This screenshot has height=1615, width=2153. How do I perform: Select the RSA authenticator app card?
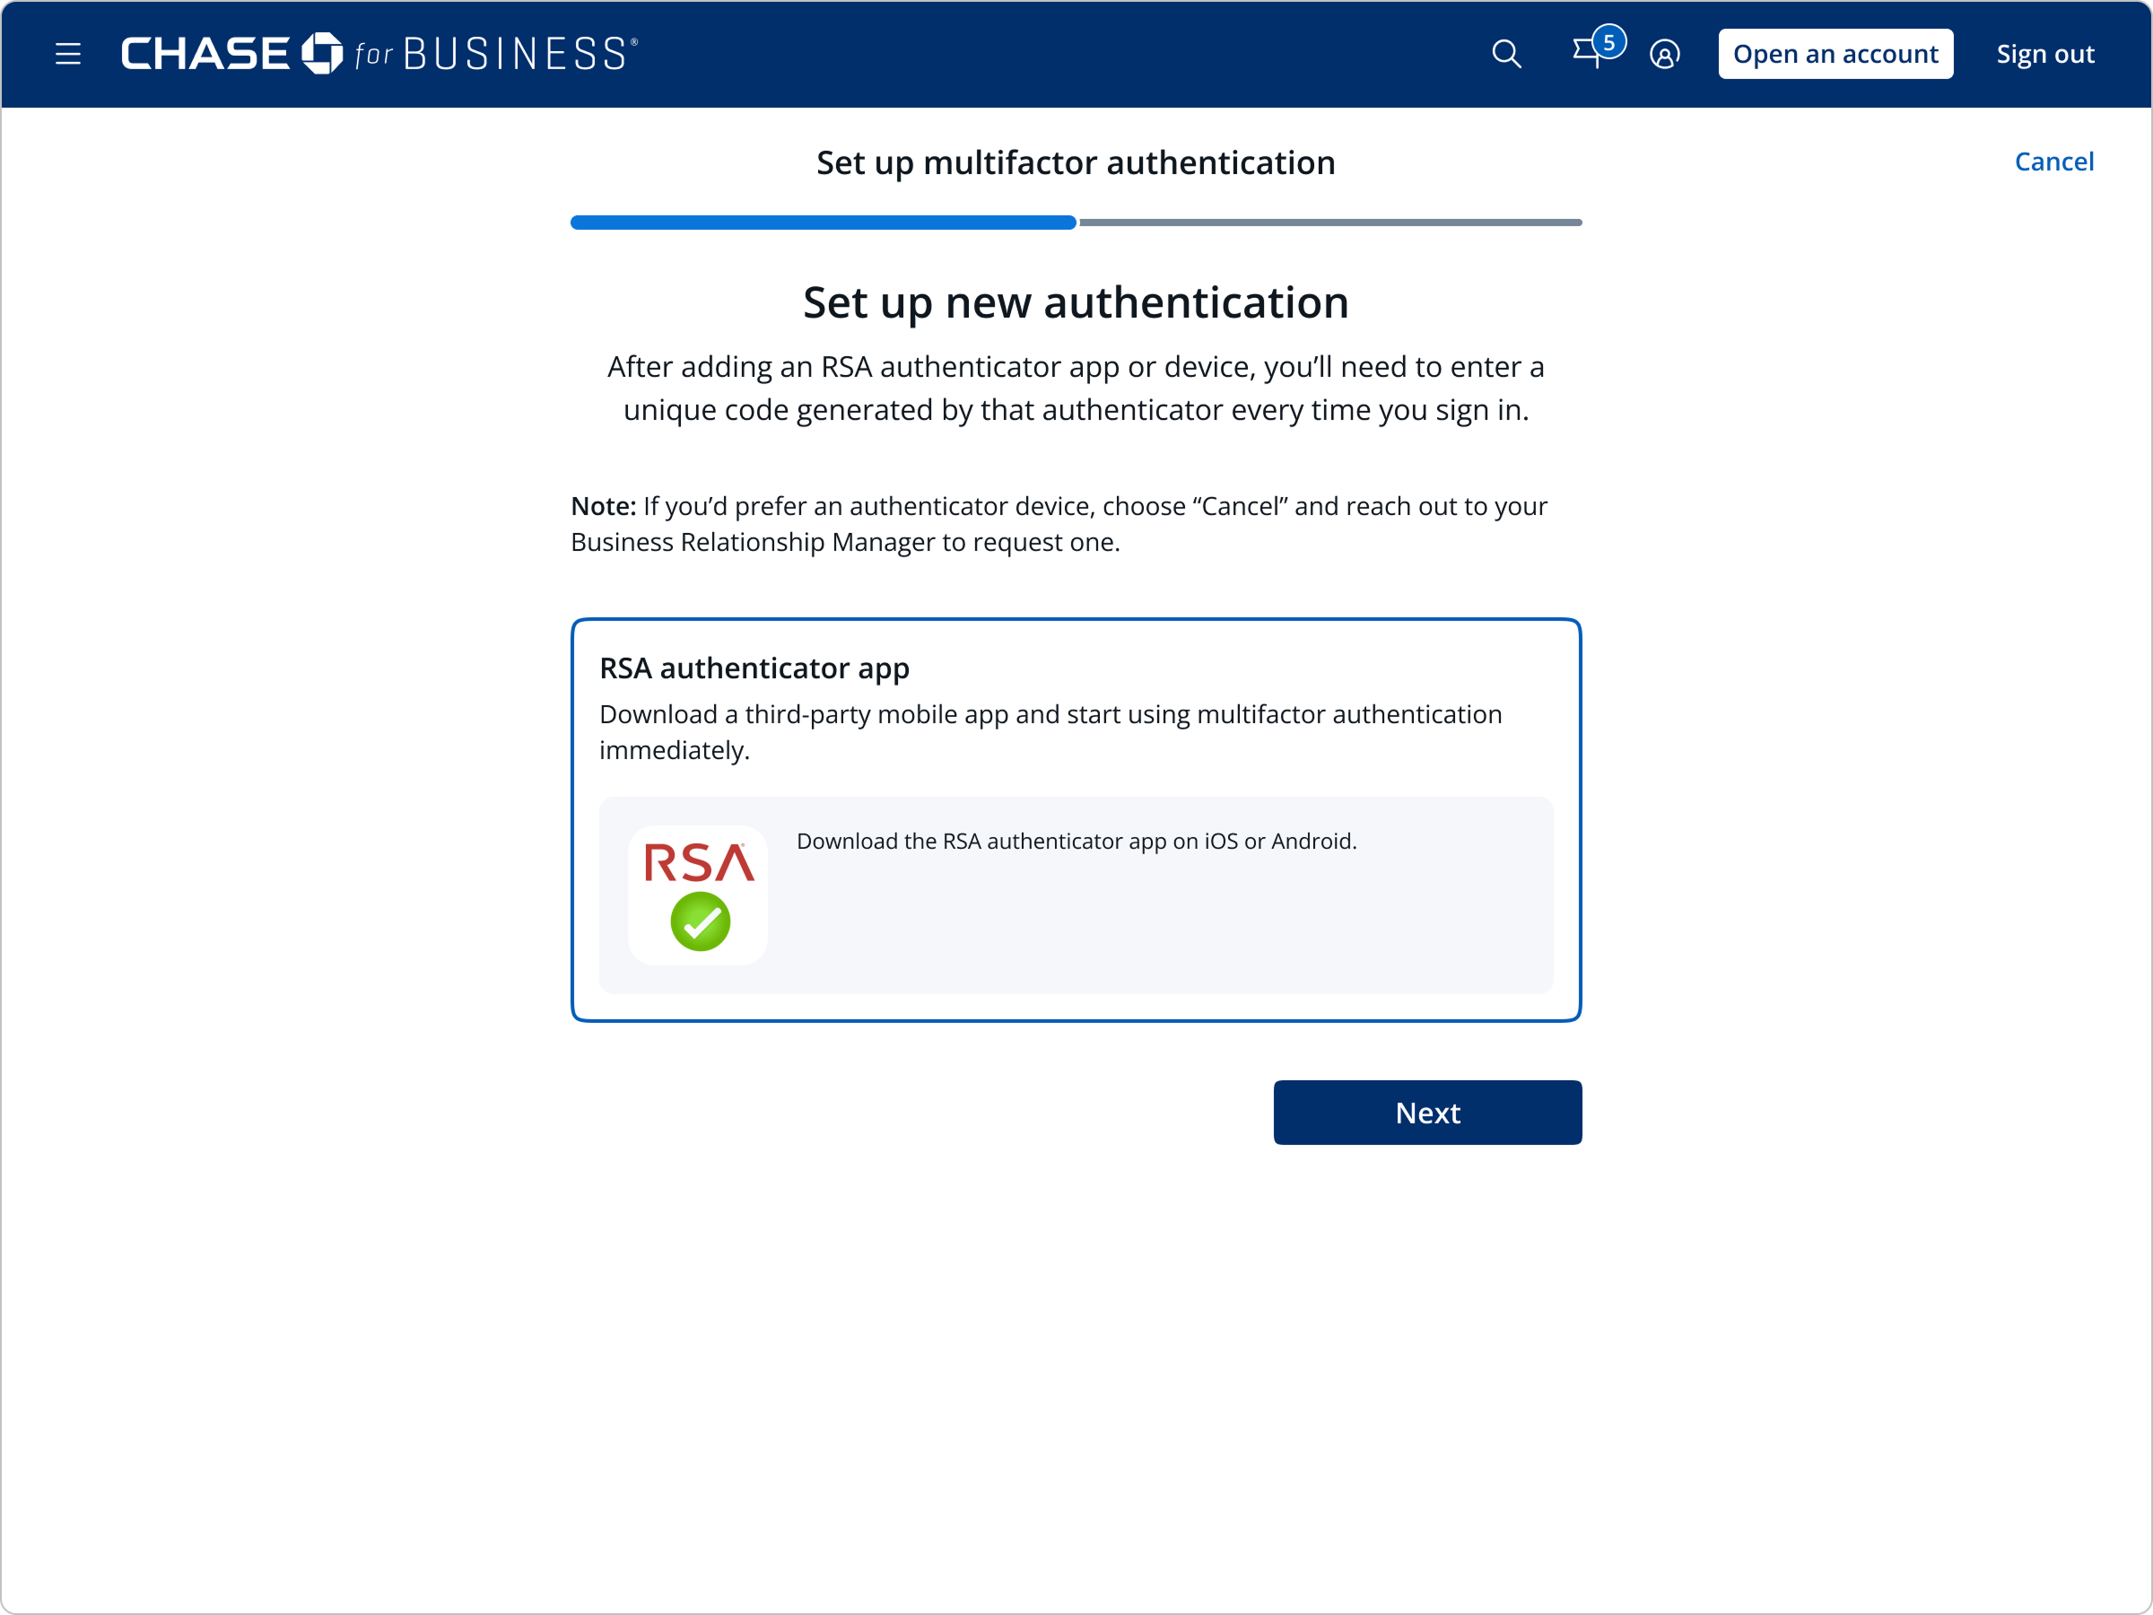pyautogui.click(x=1076, y=820)
